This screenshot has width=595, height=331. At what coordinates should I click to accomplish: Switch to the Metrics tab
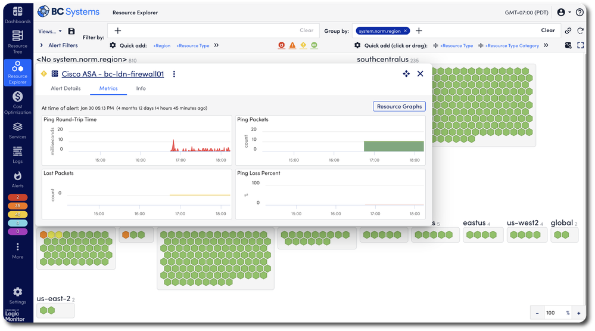click(x=108, y=88)
